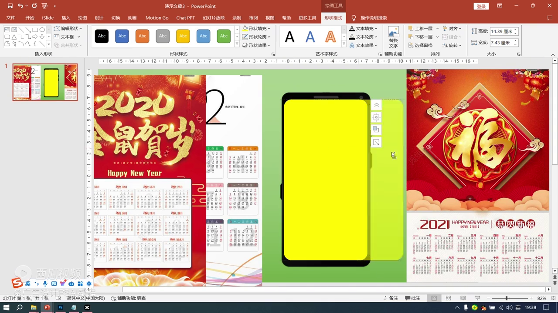Click the 替换文字 alt text button
The image size is (558, 313).
point(393,37)
